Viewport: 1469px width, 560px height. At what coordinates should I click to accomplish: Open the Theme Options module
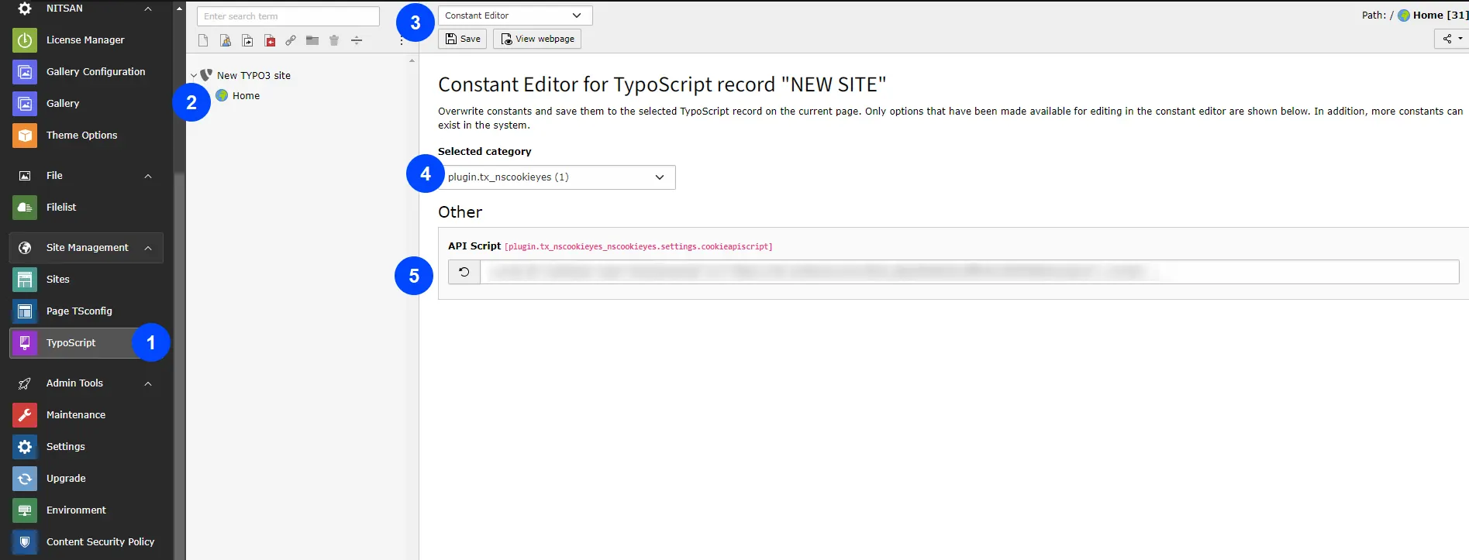[86, 136]
